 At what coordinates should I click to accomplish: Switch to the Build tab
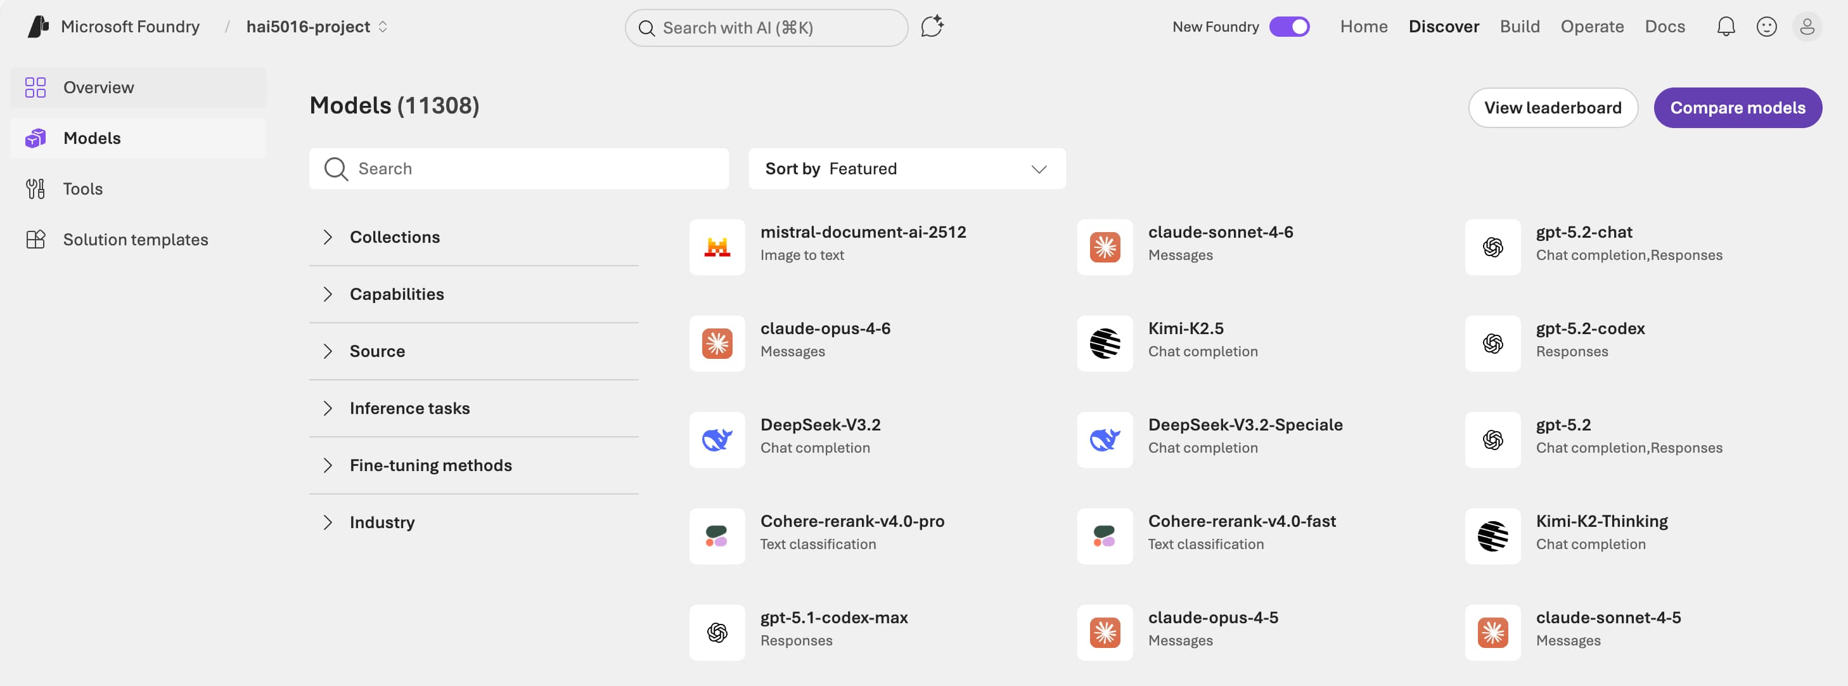pos(1520,27)
